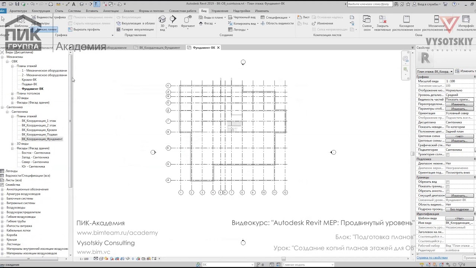Open Визуализация в облаке
Viewport: 476px width, 268px height.
[x=135, y=23]
